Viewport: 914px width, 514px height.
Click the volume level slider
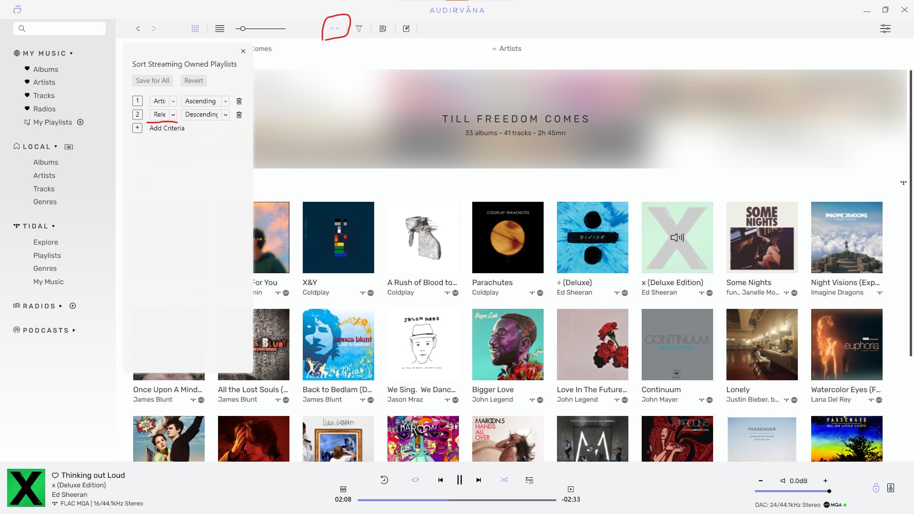(x=793, y=491)
